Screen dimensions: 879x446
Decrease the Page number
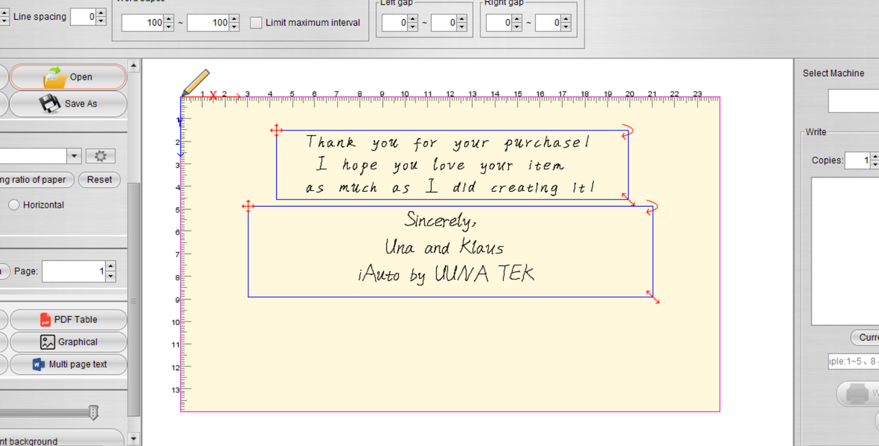click(111, 276)
